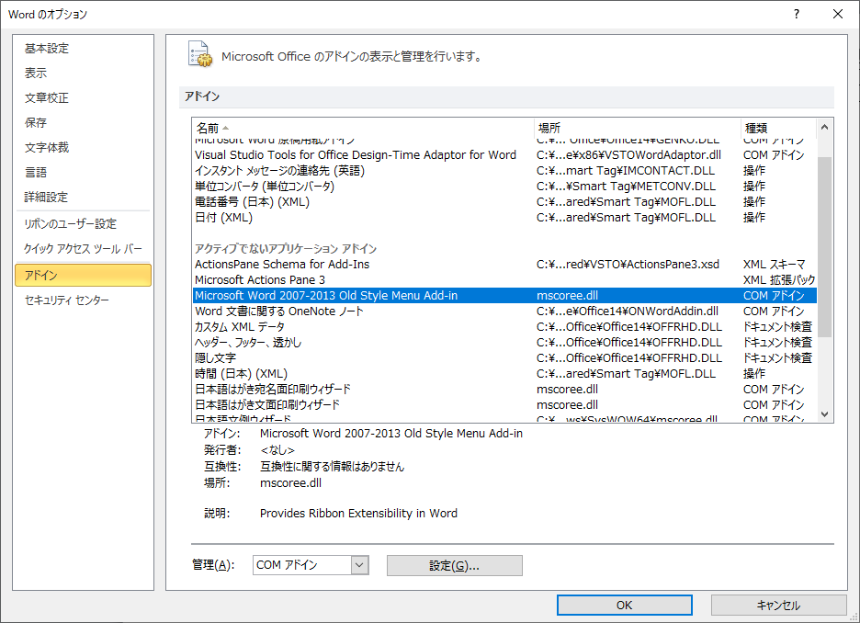Click the publisher value <なし>

click(277, 450)
